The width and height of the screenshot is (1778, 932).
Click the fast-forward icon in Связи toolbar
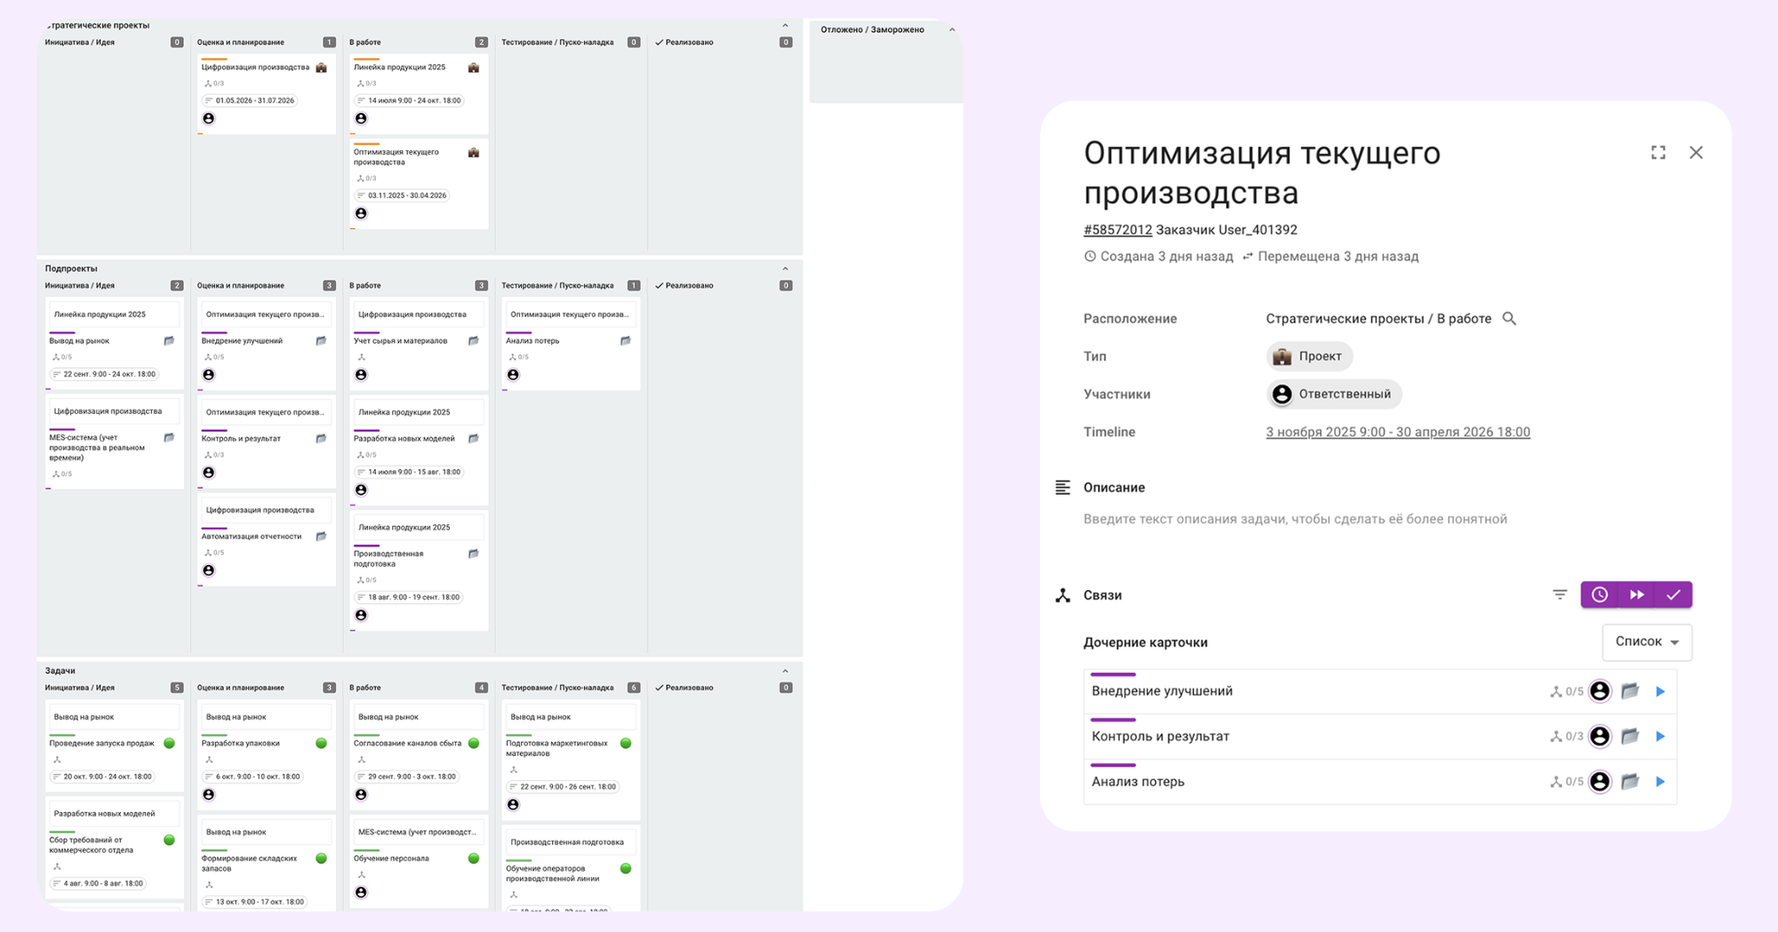coord(1637,594)
